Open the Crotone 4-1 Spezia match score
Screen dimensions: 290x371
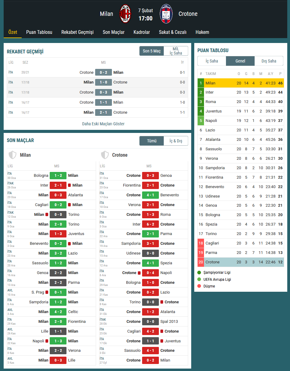point(150,263)
